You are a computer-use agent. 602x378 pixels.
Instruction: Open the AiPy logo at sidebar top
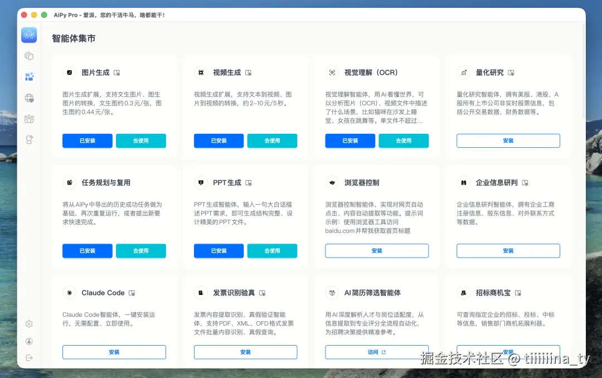[28, 35]
